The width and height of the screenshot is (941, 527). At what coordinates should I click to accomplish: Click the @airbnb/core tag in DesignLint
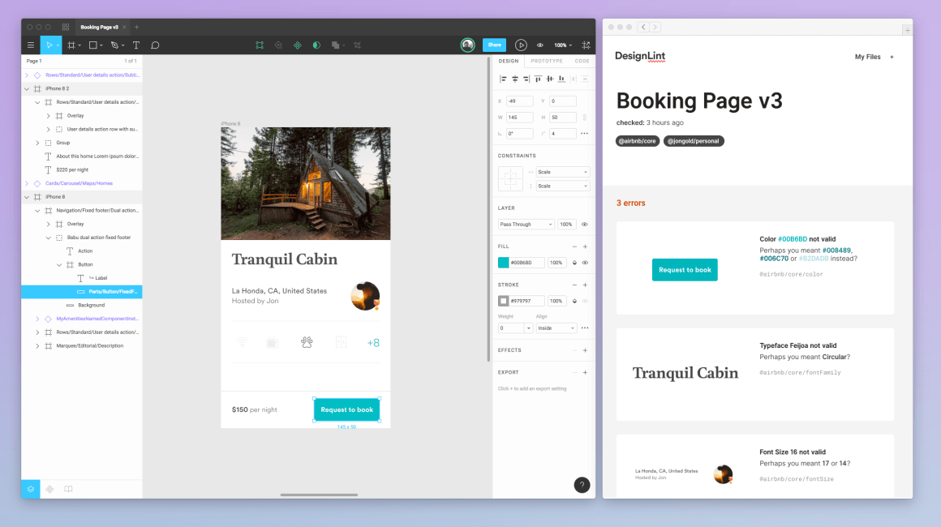[638, 142]
